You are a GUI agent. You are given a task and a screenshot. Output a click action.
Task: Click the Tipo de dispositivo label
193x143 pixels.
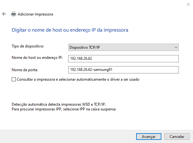[x=27, y=47]
